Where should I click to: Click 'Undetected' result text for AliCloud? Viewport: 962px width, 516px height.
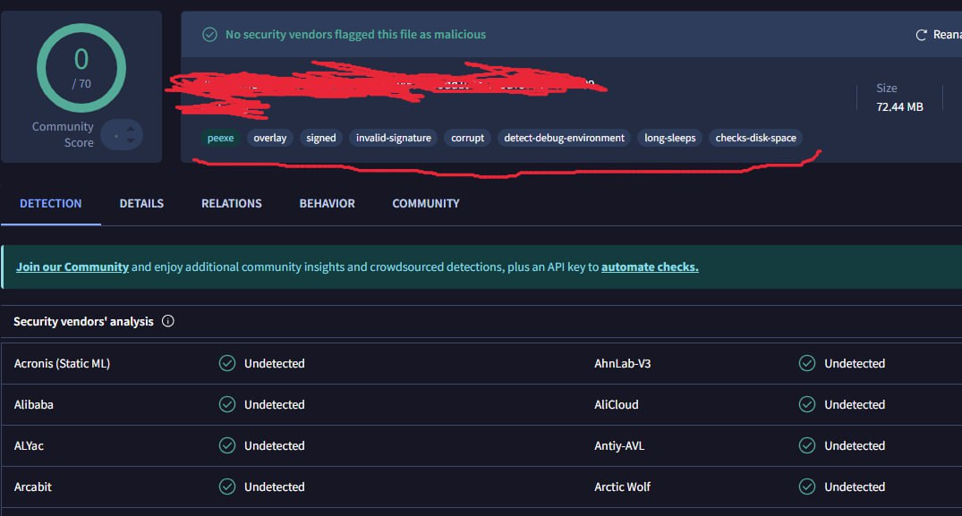click(855, 404)
